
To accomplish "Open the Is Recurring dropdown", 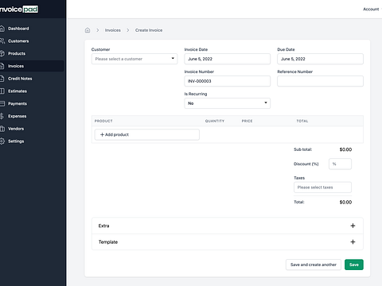I will (x=228, y=103).
